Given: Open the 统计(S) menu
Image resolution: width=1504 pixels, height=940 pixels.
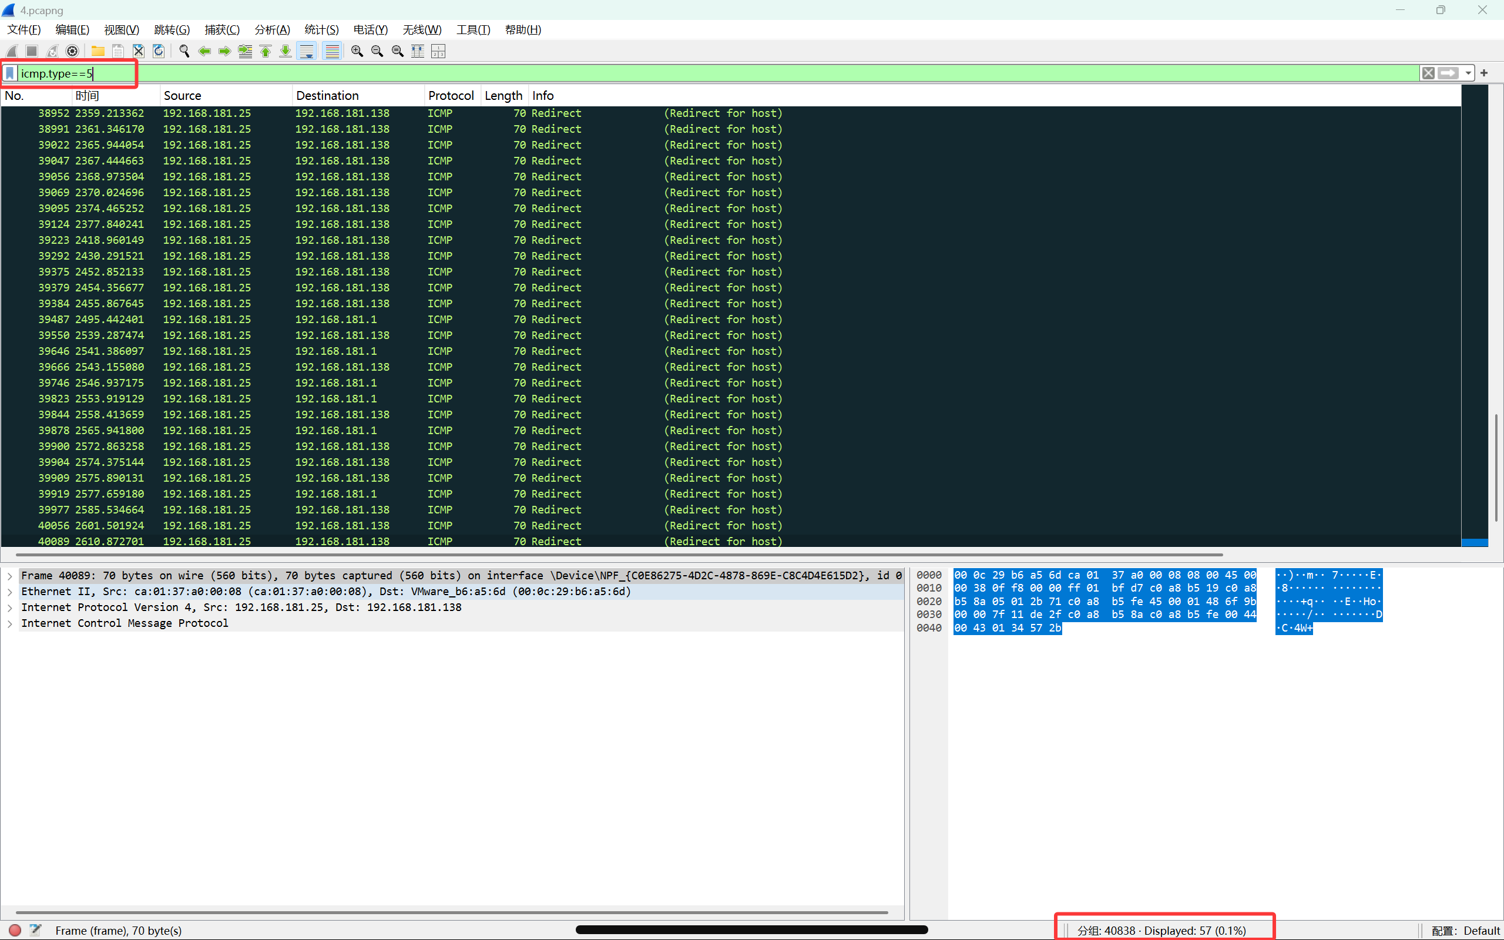Looking at the screenshot, I should coord(321,30).
